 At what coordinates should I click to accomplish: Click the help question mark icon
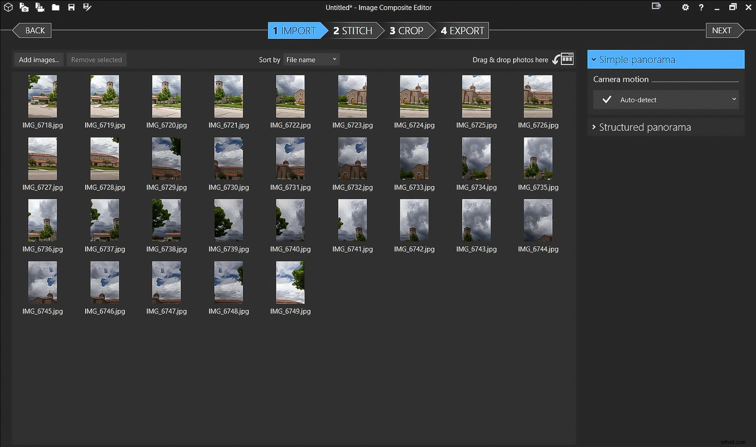click(x=701, y=7)
